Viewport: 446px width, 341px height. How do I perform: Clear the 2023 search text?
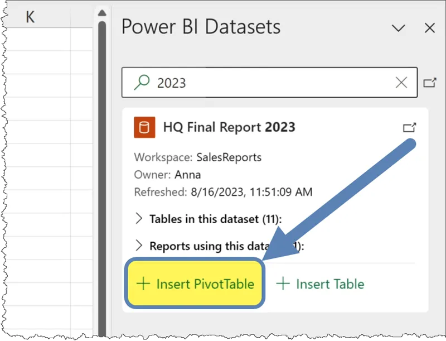pyautogui.click(x=401, y=83)
